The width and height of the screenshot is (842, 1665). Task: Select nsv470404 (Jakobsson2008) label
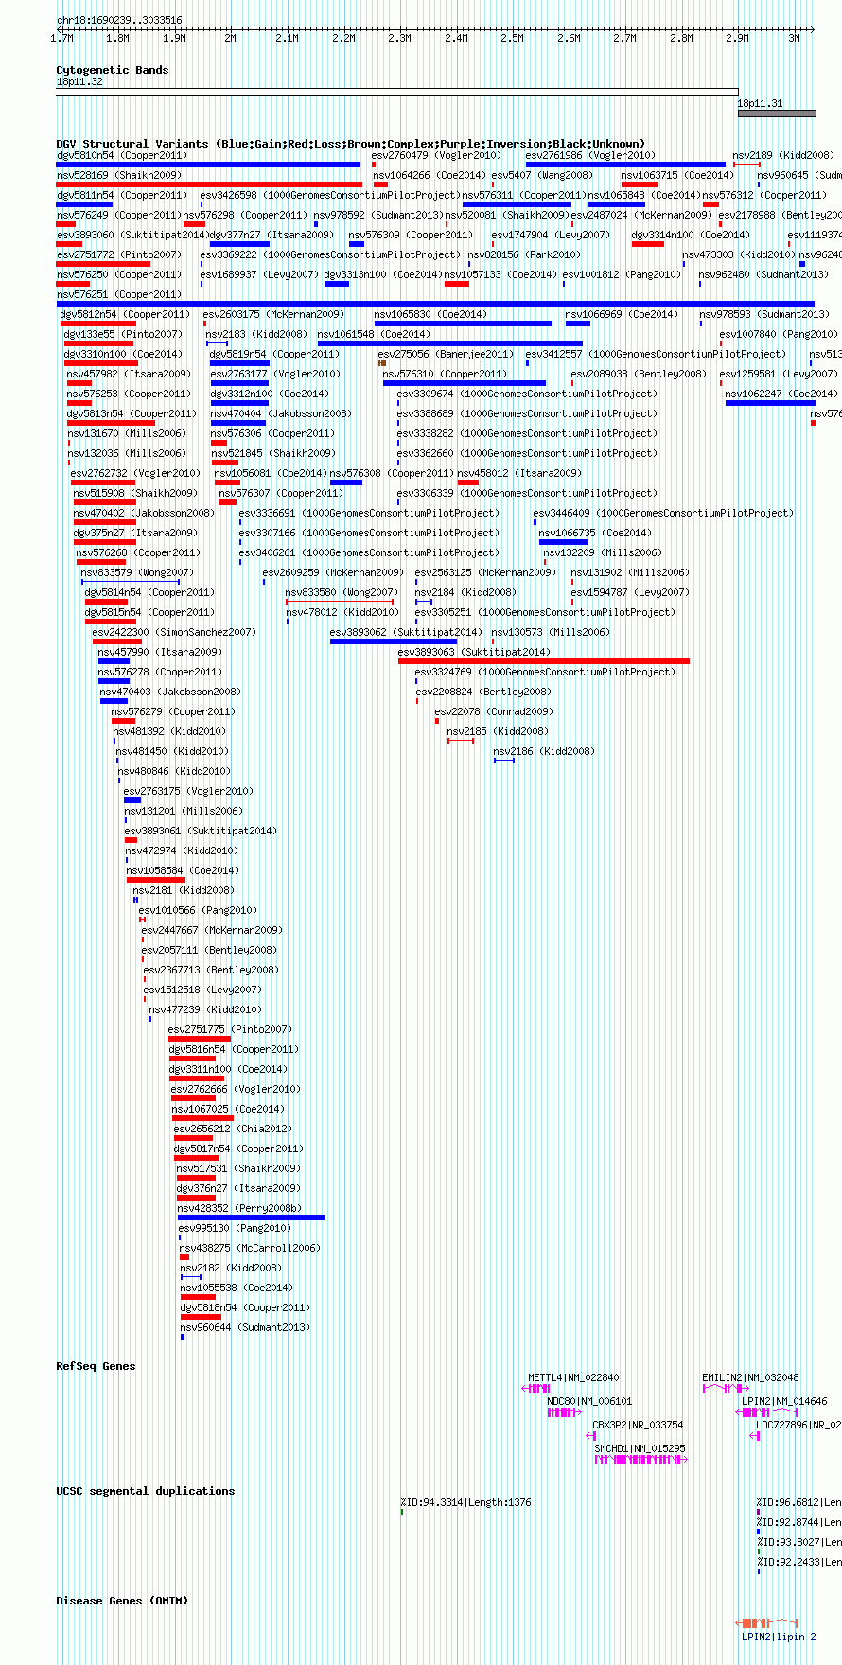coord(281,413)
